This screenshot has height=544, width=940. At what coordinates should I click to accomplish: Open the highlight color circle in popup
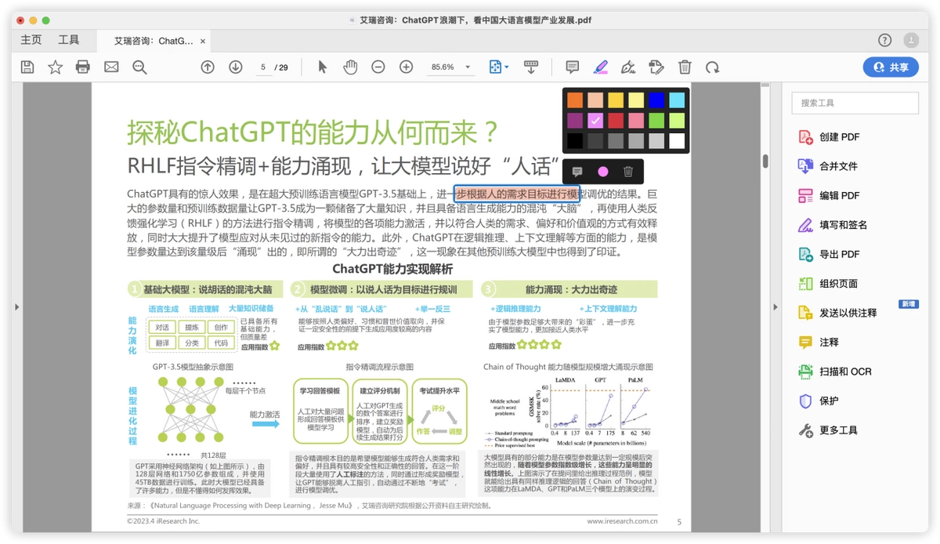(603, 172)
